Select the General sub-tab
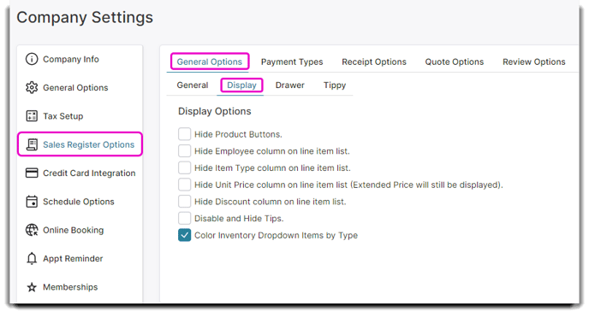 [193, 85]
